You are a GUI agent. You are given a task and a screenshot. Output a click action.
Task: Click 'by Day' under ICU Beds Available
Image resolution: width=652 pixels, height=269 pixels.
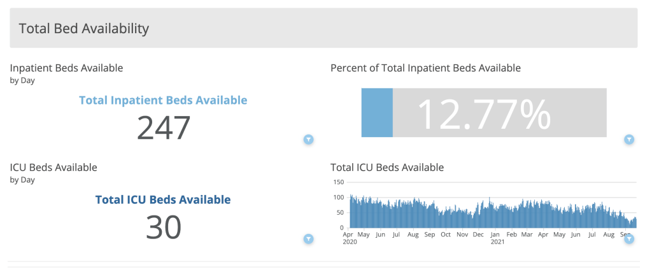pos(22,180)
